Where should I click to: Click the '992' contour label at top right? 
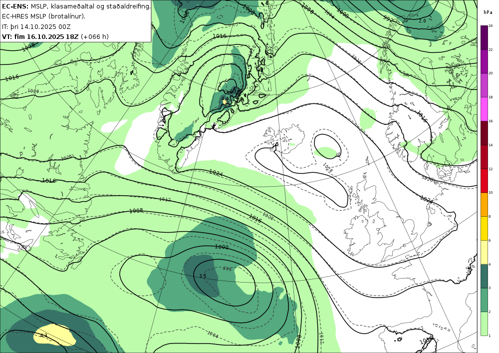click(388, 19)
